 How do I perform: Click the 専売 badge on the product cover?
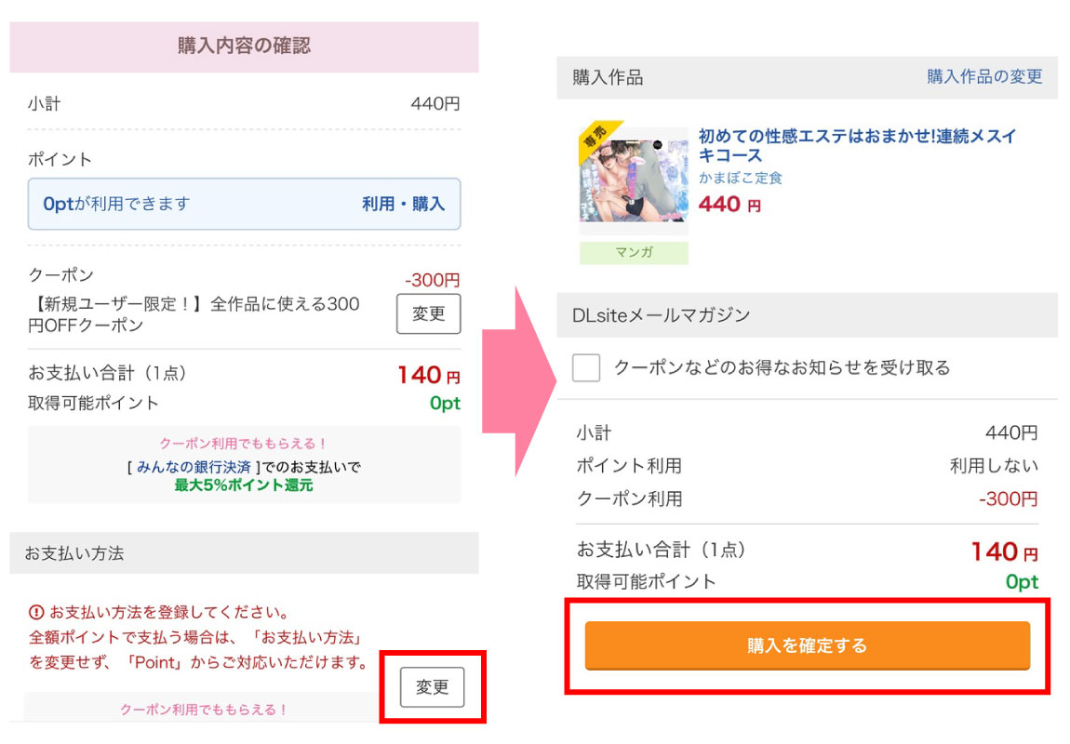point(594,139)
